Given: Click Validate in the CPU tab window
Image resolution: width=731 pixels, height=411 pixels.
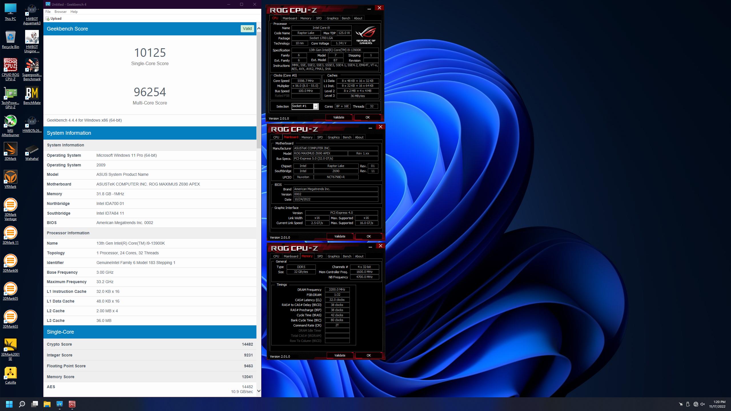Looking at the screenshot, I should (339, 117).
